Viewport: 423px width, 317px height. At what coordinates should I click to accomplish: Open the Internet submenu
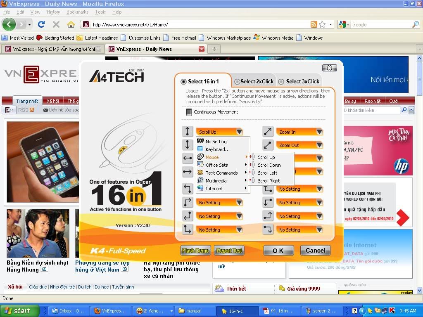(223, 188)
